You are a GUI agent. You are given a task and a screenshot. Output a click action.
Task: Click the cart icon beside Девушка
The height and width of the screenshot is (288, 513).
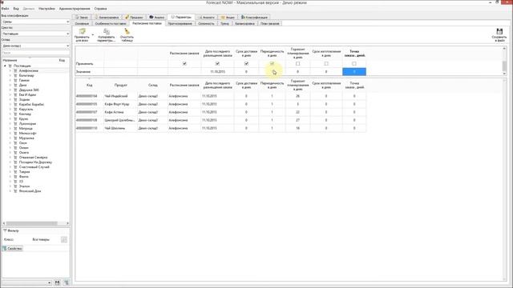pos(15,90)
